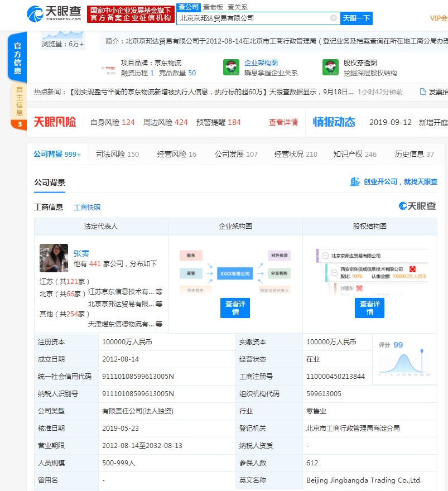Select the 查公司 search tab
448x491 pixels.
pyautogui.click(x=189, y=7)
